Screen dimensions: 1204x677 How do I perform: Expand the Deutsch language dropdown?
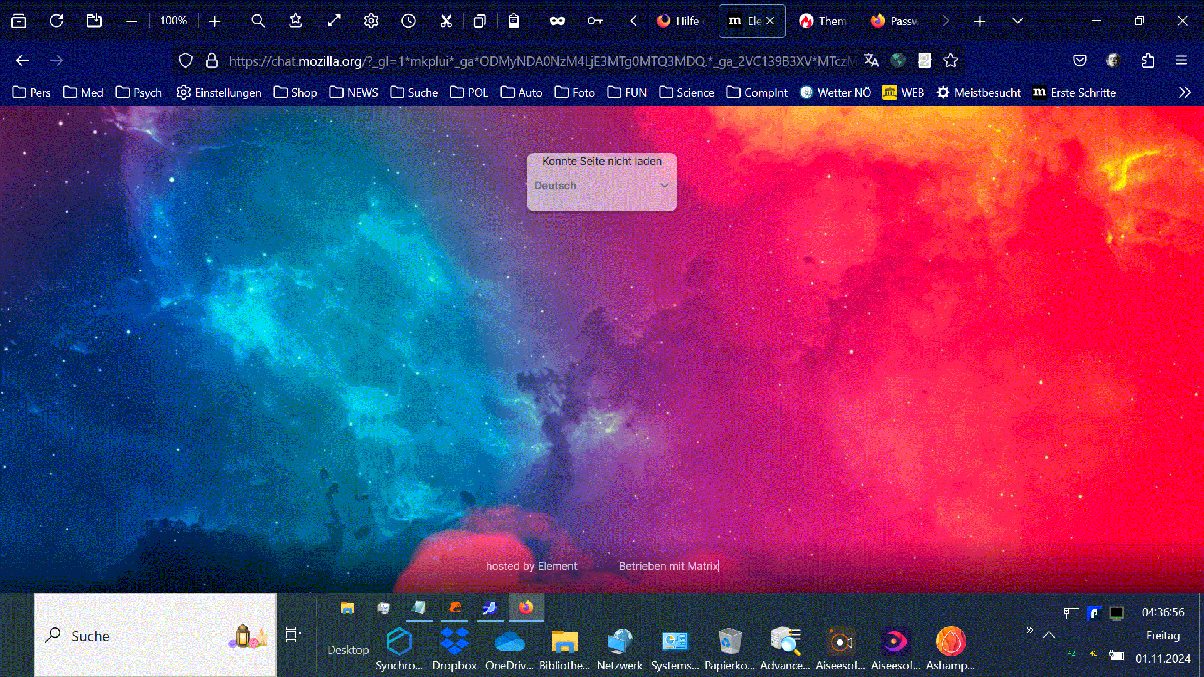coord(601,186)
